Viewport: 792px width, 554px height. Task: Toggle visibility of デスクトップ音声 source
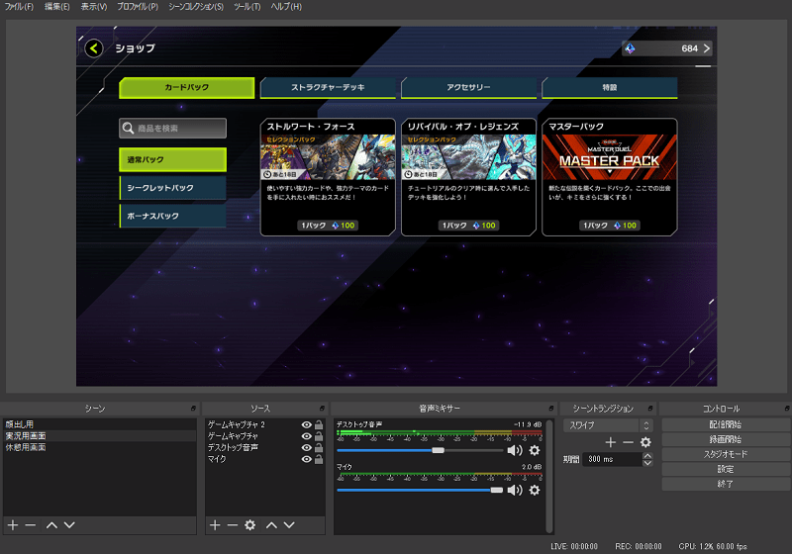coord(306,448)
